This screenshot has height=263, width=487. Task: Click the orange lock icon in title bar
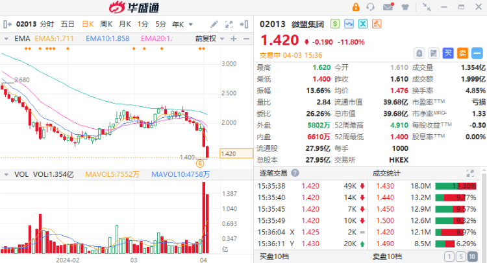356,7
